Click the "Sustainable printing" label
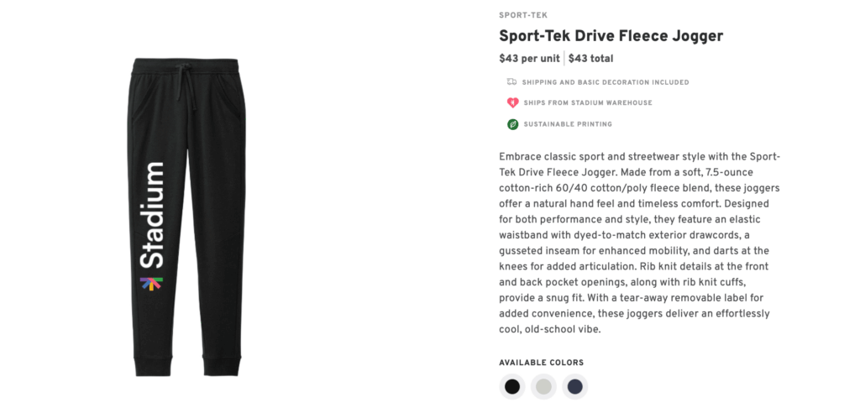The image size is (860, 408). pyautogui.click(x=568, y=124)
